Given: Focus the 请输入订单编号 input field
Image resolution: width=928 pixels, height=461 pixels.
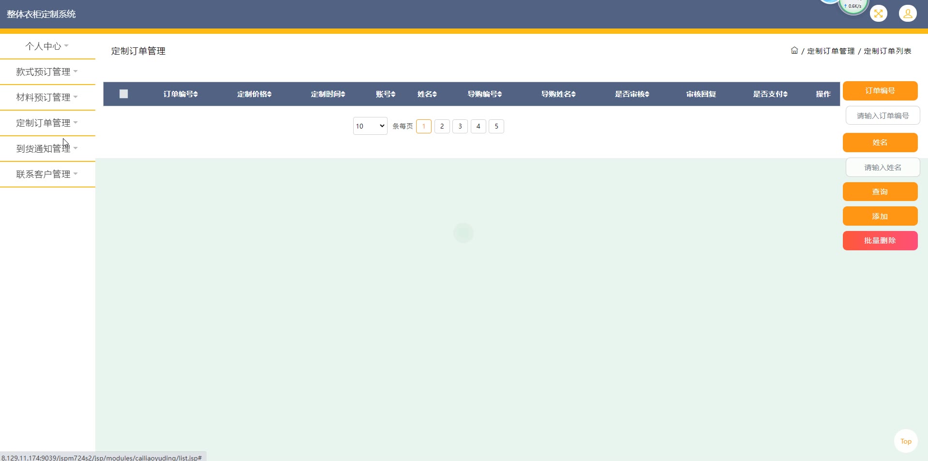Looking at the screenshot, I should 883,115.
